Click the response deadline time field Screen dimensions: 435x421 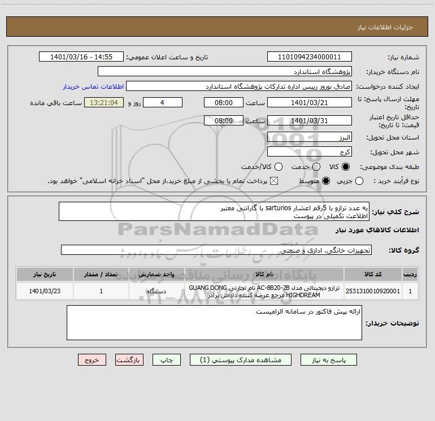click(x=224, y=102)
